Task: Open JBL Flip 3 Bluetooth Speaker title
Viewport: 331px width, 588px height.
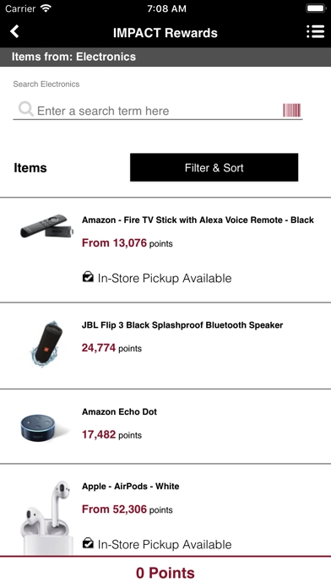Action: [182, 325]
